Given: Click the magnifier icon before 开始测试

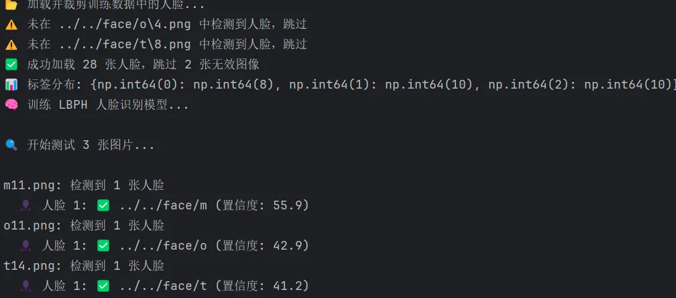Looking at the screenshot, I should [11, 145].
